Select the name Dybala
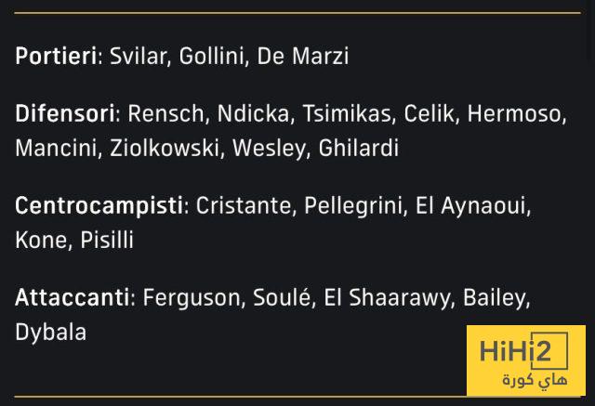 click(50, 332)
